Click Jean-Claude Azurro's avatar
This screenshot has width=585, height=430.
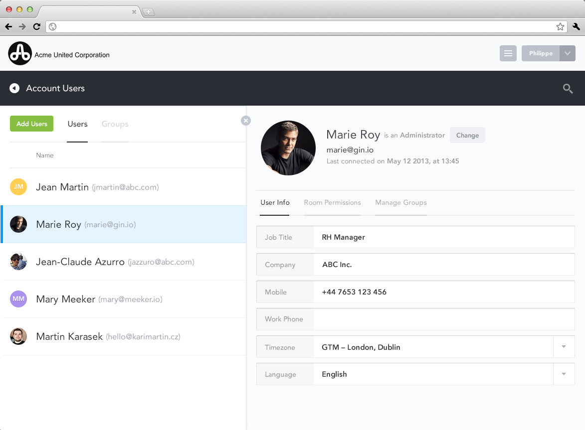pyautogui.click(x=18, y=262)
